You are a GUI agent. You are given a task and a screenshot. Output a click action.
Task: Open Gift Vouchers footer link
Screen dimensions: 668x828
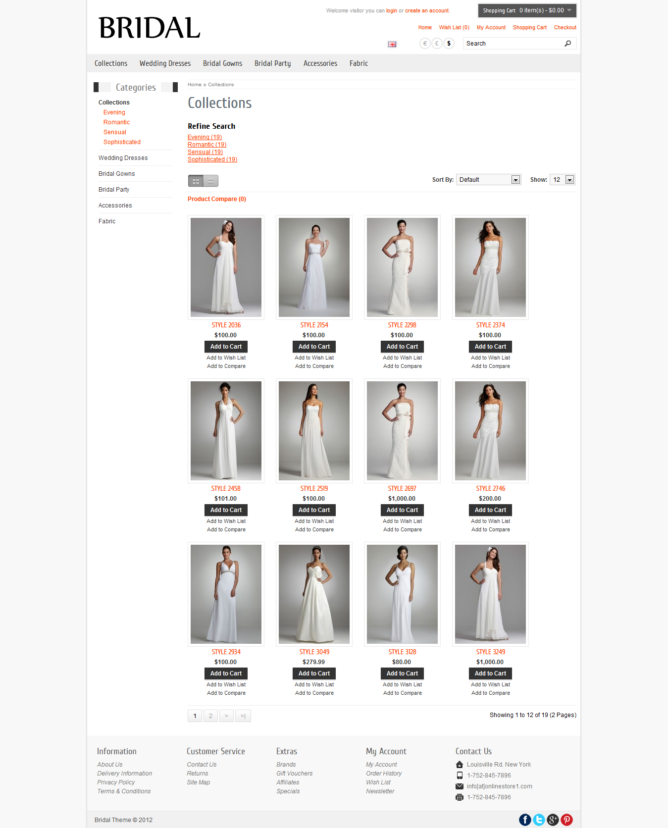tap(295, 774)
